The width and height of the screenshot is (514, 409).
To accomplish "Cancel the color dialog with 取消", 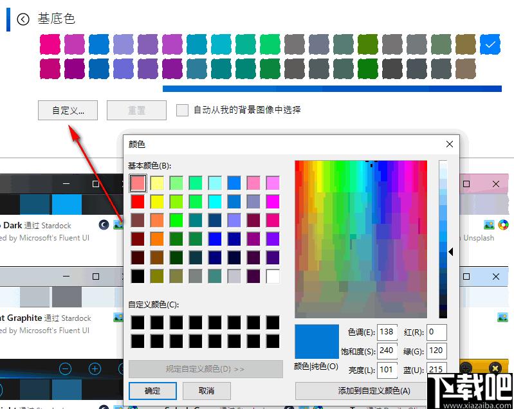I will tap(207, 390).
